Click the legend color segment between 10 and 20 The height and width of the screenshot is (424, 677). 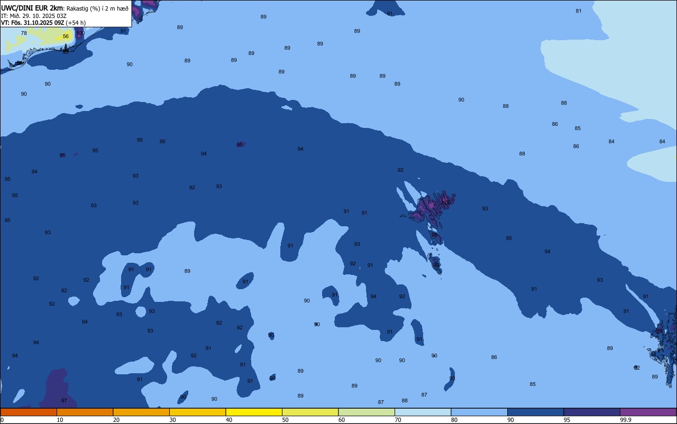coord(85,412)
